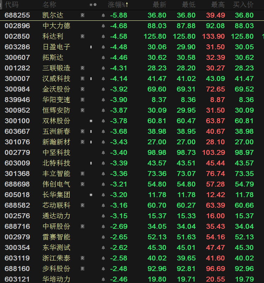Image resolution: width=264 pixels, height=283 pixels.
Task: Select stock code 001282
Action: [x=17, y=68]
